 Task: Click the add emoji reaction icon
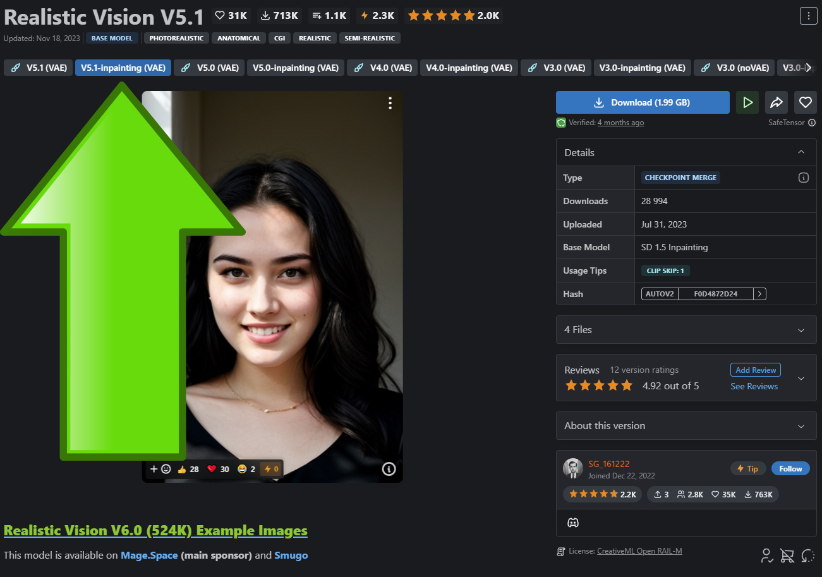click(x=160, y=469)
